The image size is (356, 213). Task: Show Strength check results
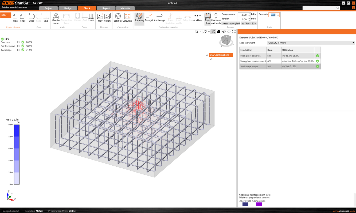pos(149,18)
